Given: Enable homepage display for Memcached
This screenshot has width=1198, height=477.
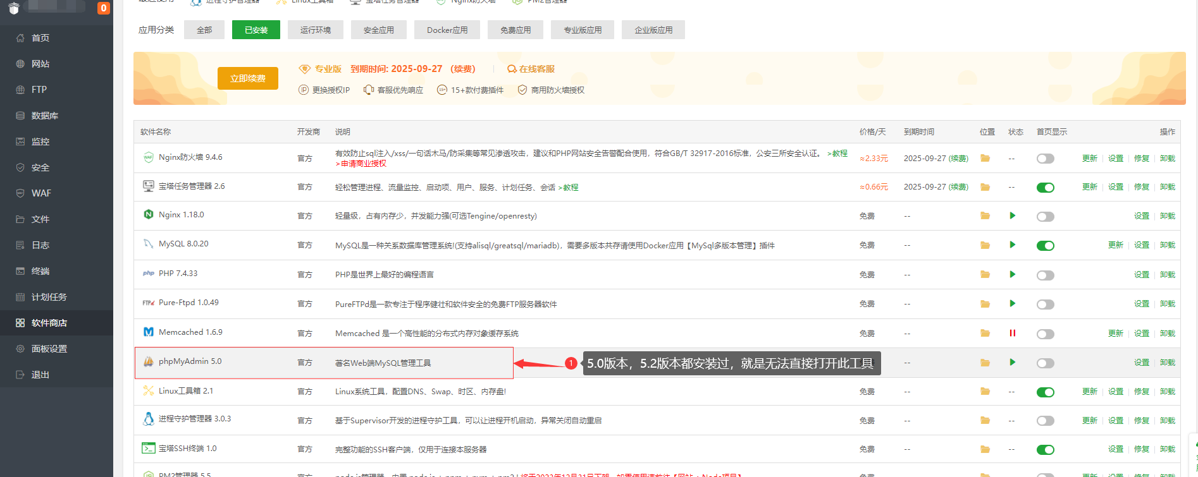Looking at the screenshot, I should coord(1046,334).
